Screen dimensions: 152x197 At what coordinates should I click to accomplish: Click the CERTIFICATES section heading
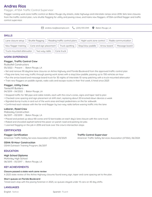click(x=13, y=130)
